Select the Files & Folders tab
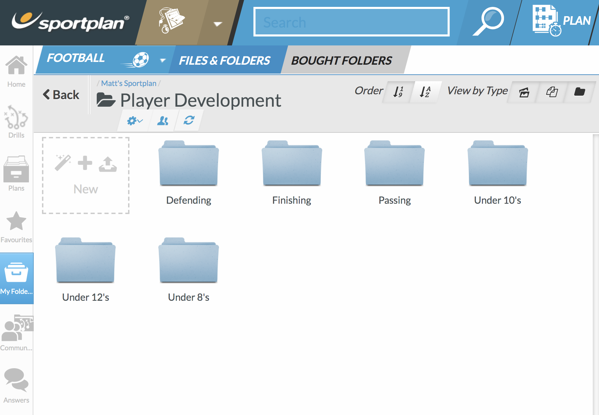599x415 pixels. tap(224, 61)
